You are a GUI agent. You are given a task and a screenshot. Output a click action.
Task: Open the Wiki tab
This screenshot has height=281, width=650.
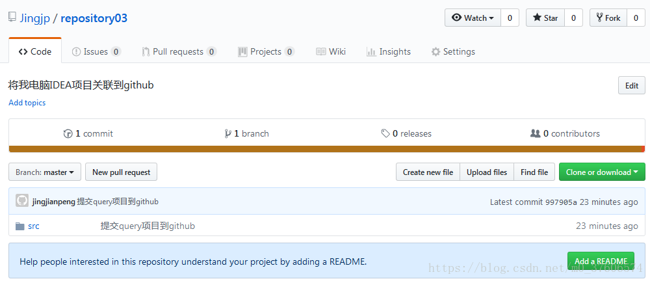tap(331, 51)
